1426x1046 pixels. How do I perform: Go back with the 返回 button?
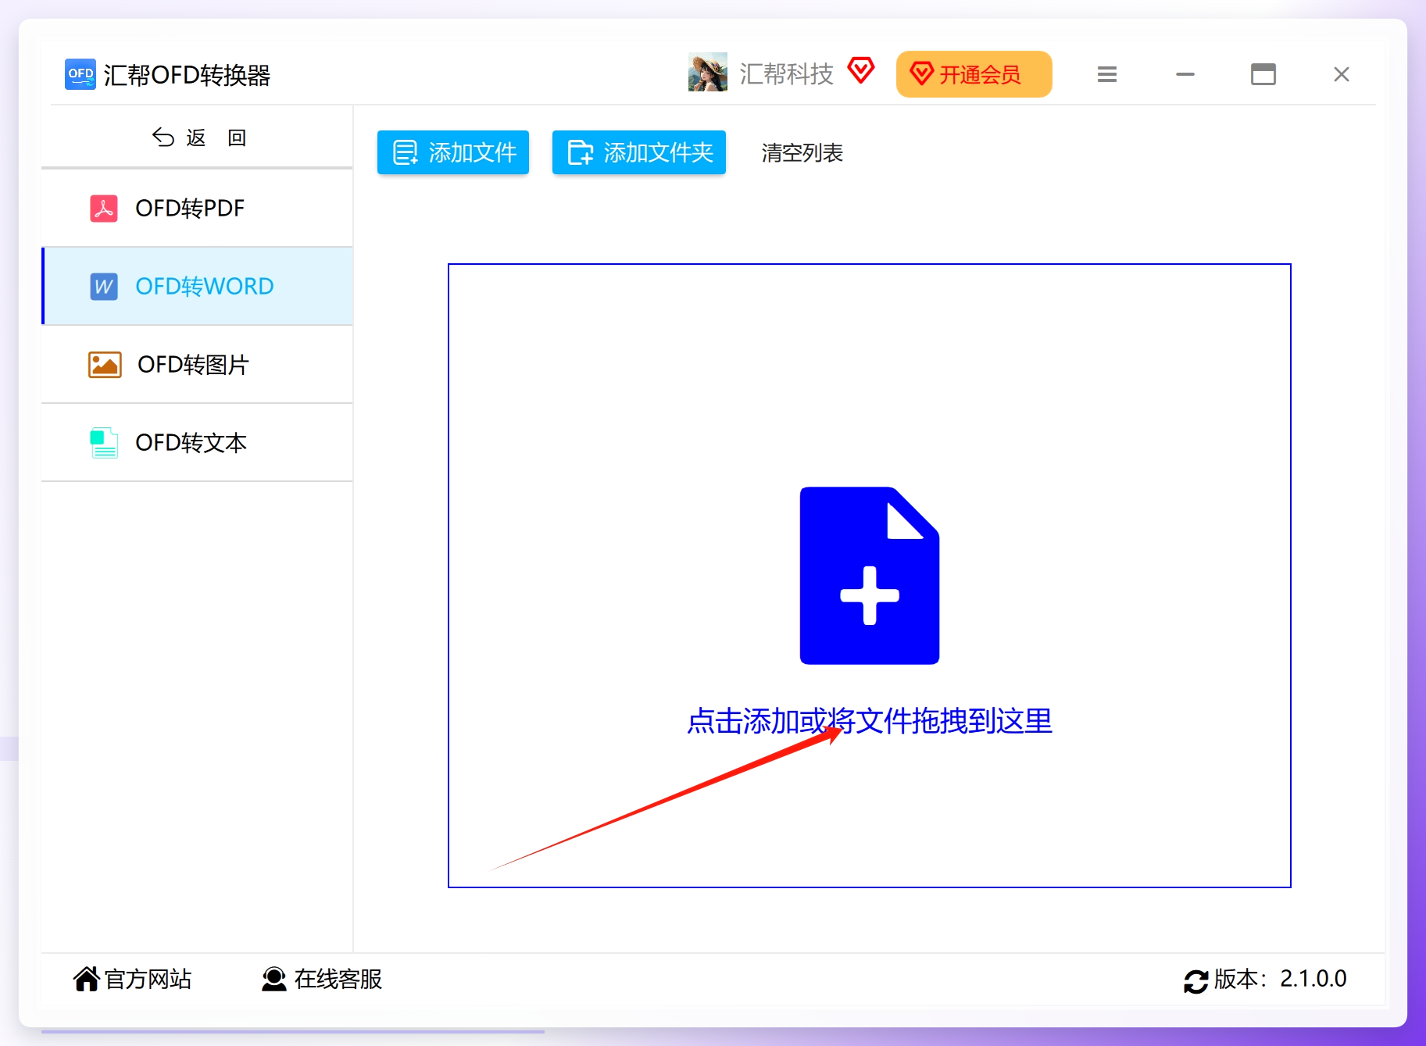[x=199, y=138]
